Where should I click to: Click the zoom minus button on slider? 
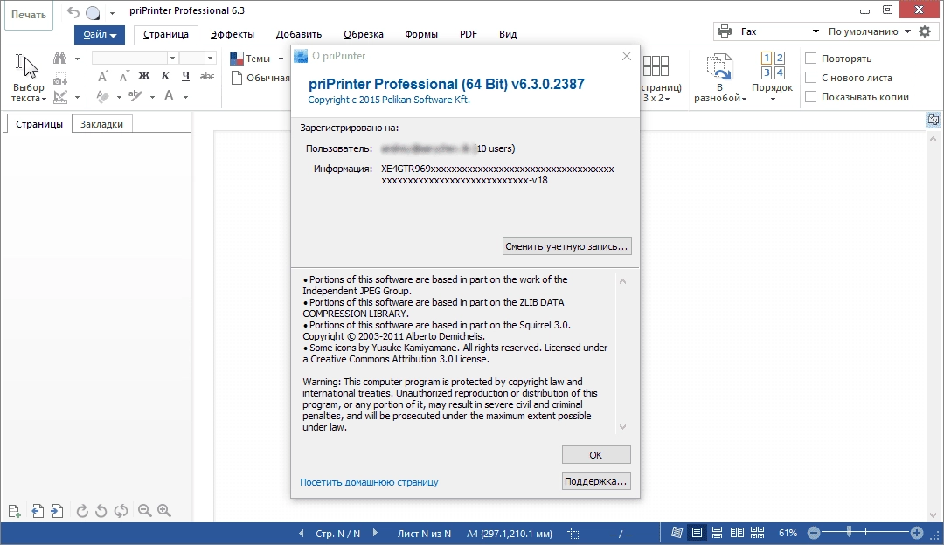(x=814, y=533)
